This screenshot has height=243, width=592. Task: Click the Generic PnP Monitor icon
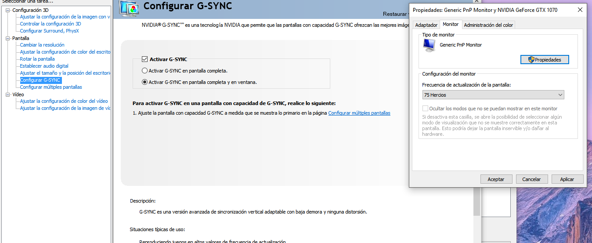tap(429, 45)
